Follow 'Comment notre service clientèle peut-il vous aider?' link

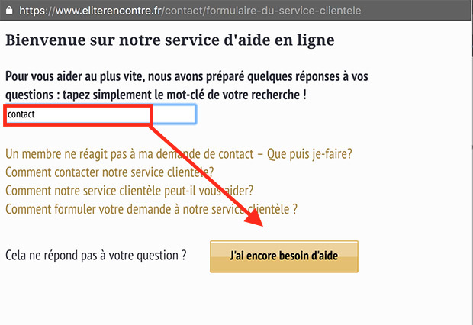(x=129, y=190)
